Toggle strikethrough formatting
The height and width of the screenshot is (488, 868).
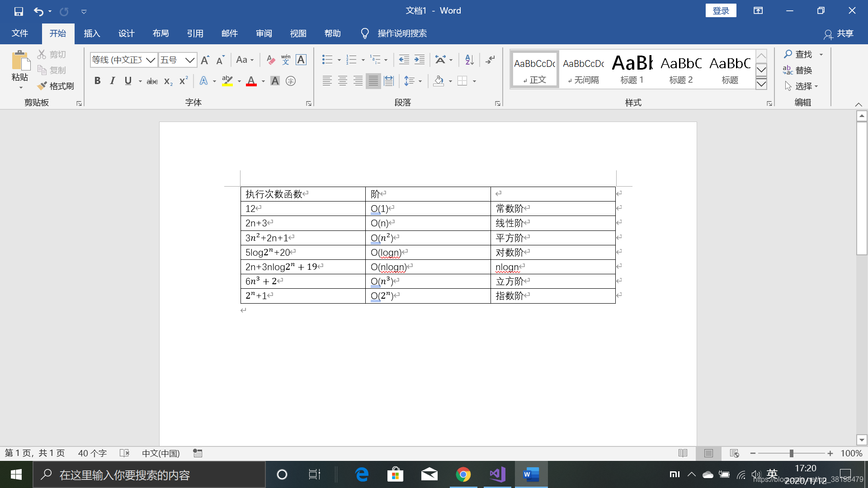tap(152, 81)
